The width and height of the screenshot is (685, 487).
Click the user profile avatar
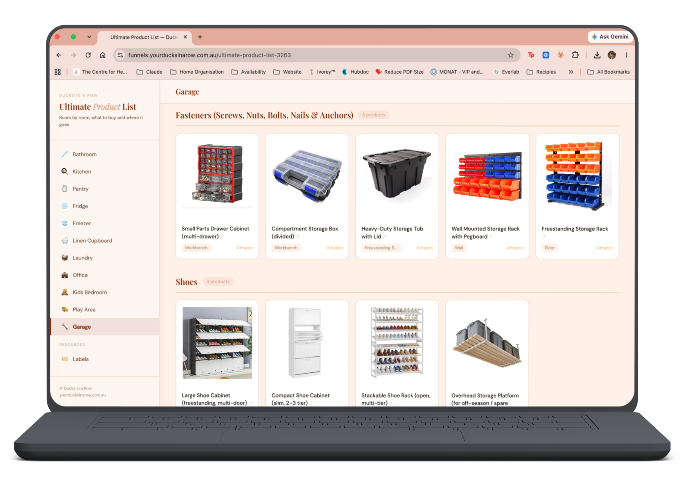[x=612, y=55]
